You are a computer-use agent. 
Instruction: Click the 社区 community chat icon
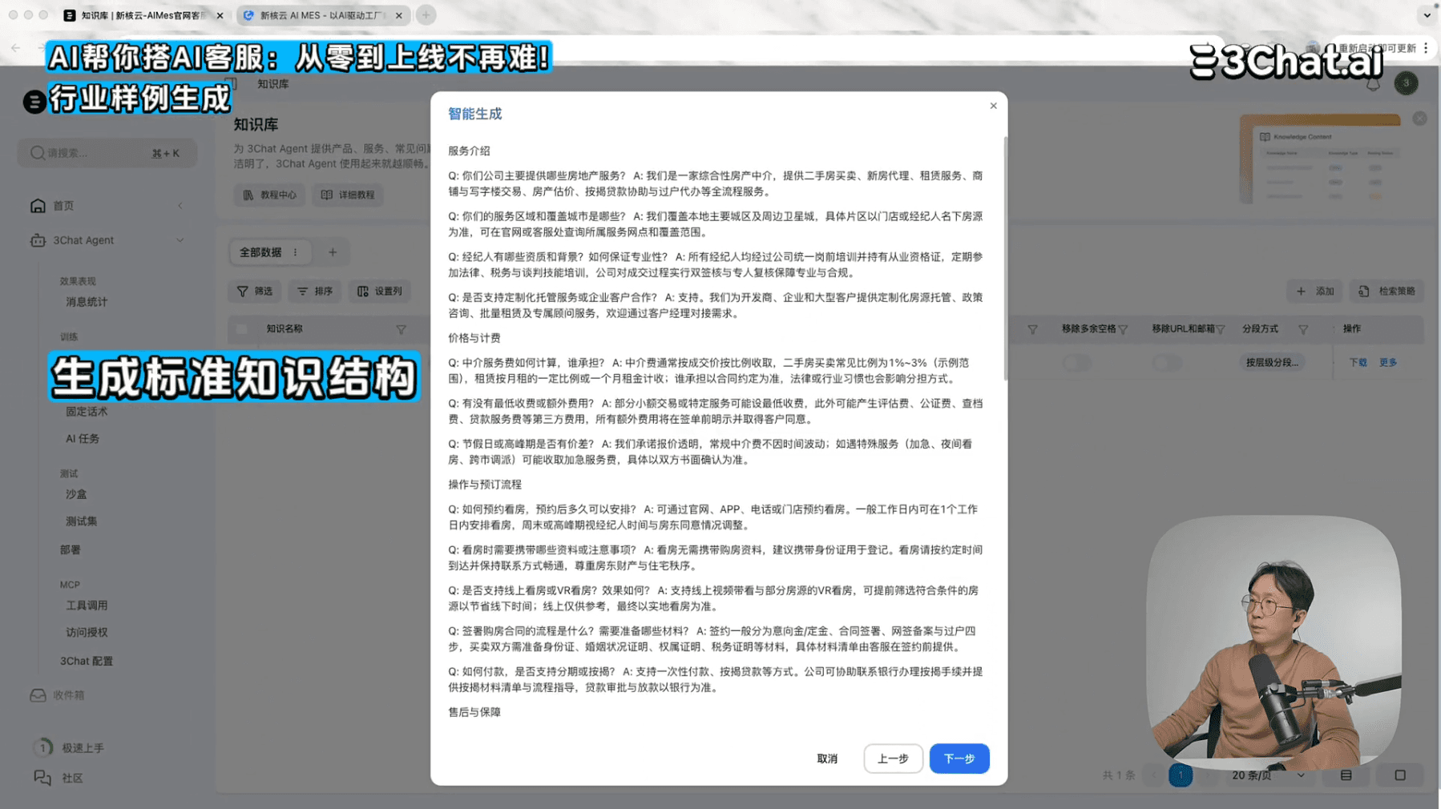[x=42, y=778]
